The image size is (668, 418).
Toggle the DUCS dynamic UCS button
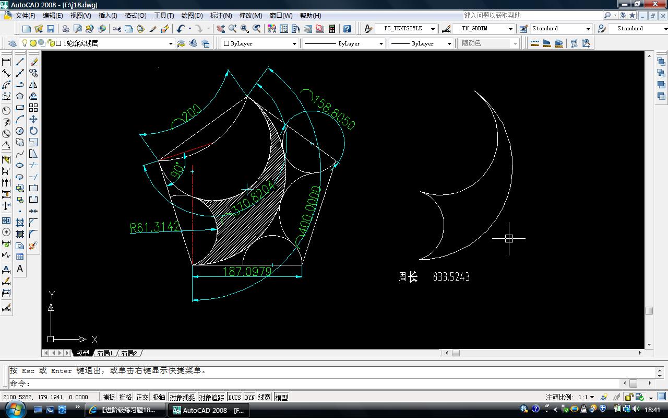234,397
